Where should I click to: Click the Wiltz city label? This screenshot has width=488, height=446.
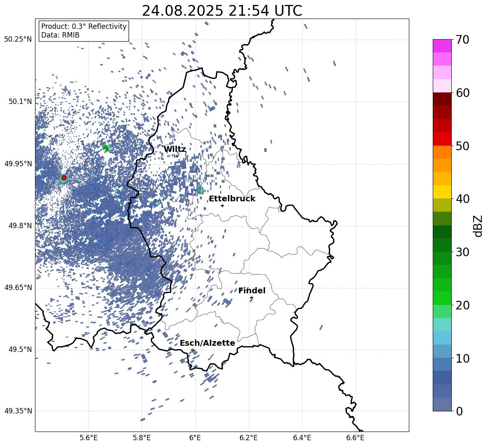(x=175, y=149)
